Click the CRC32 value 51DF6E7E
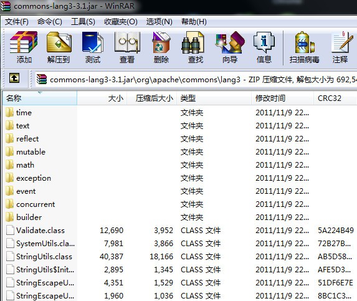This screenshot has height=301, width=357. (335, 282)
